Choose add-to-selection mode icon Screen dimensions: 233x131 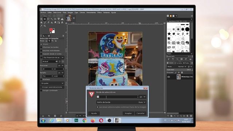50,41
